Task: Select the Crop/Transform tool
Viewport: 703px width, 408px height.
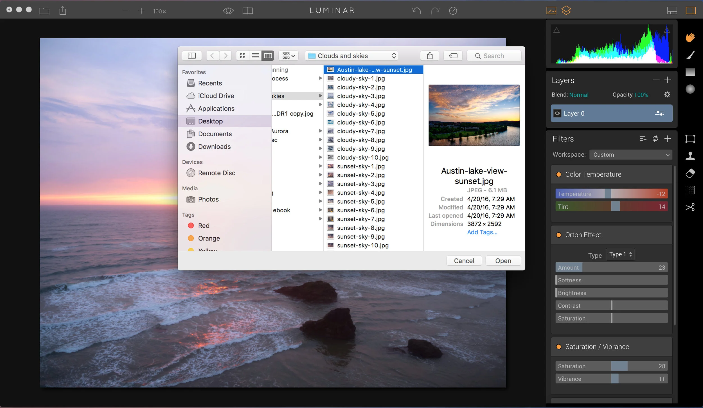Action: point(690,139)
